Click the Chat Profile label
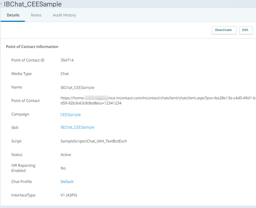 click(x=22, y=182)
